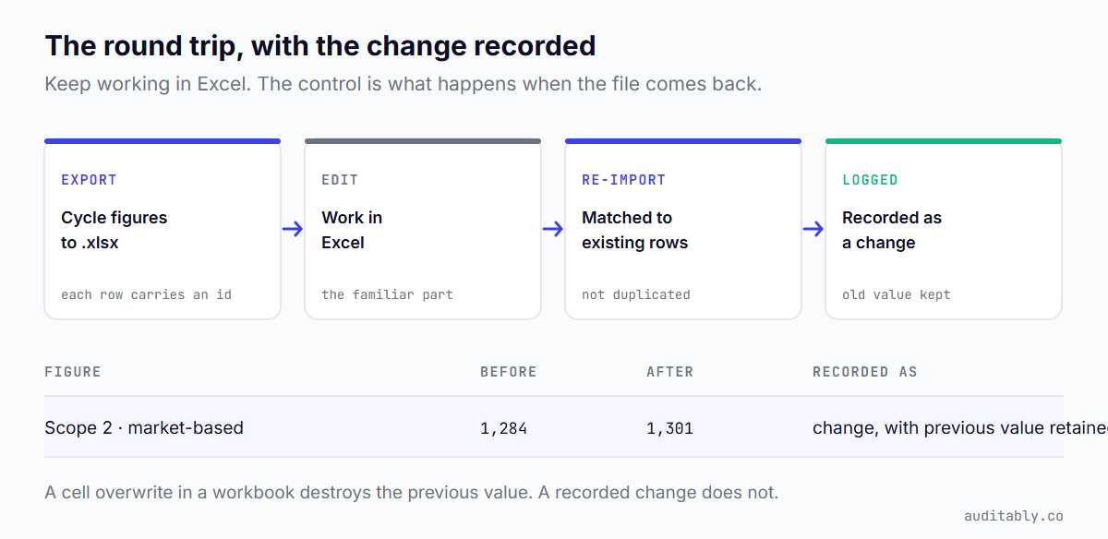Click the AFTER column header
The image size is (1108, 539).
pyautogui.click(x=670, y=372)
